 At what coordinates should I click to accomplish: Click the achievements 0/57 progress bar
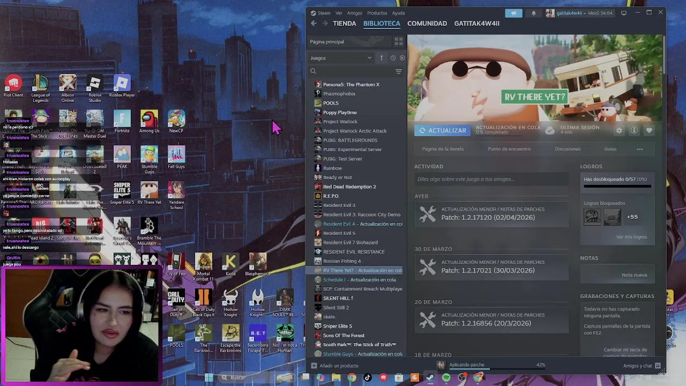tap(617, 187)
